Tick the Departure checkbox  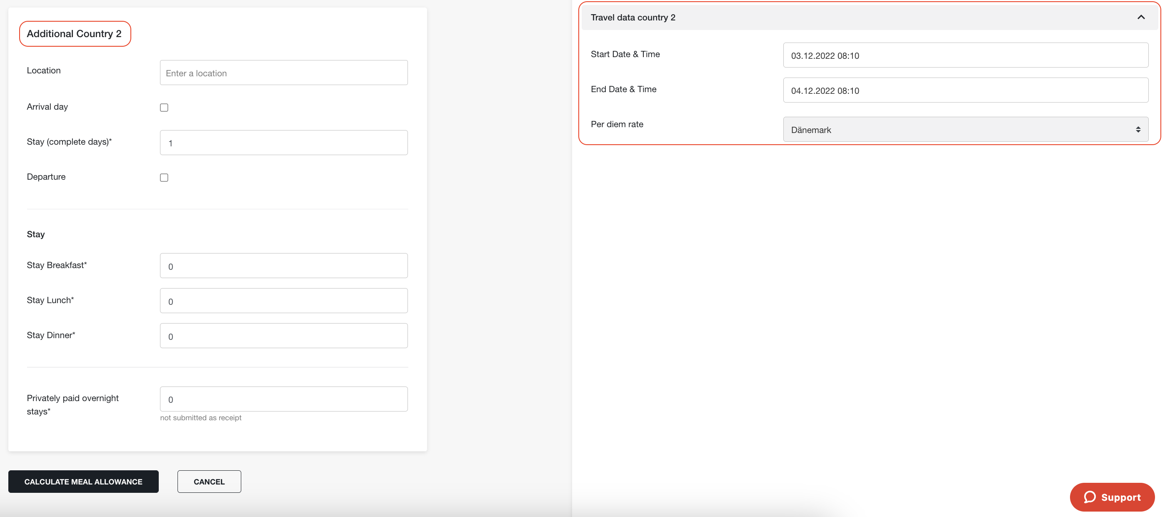click(x=164, y=178)
